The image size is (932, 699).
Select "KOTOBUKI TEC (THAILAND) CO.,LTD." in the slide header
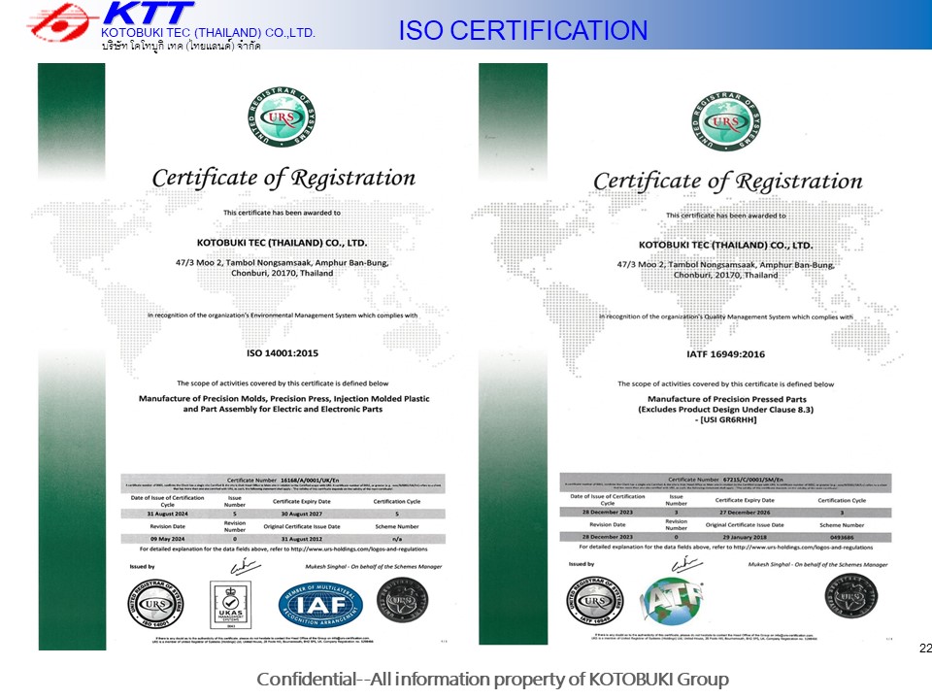click(x=208, y=33)
